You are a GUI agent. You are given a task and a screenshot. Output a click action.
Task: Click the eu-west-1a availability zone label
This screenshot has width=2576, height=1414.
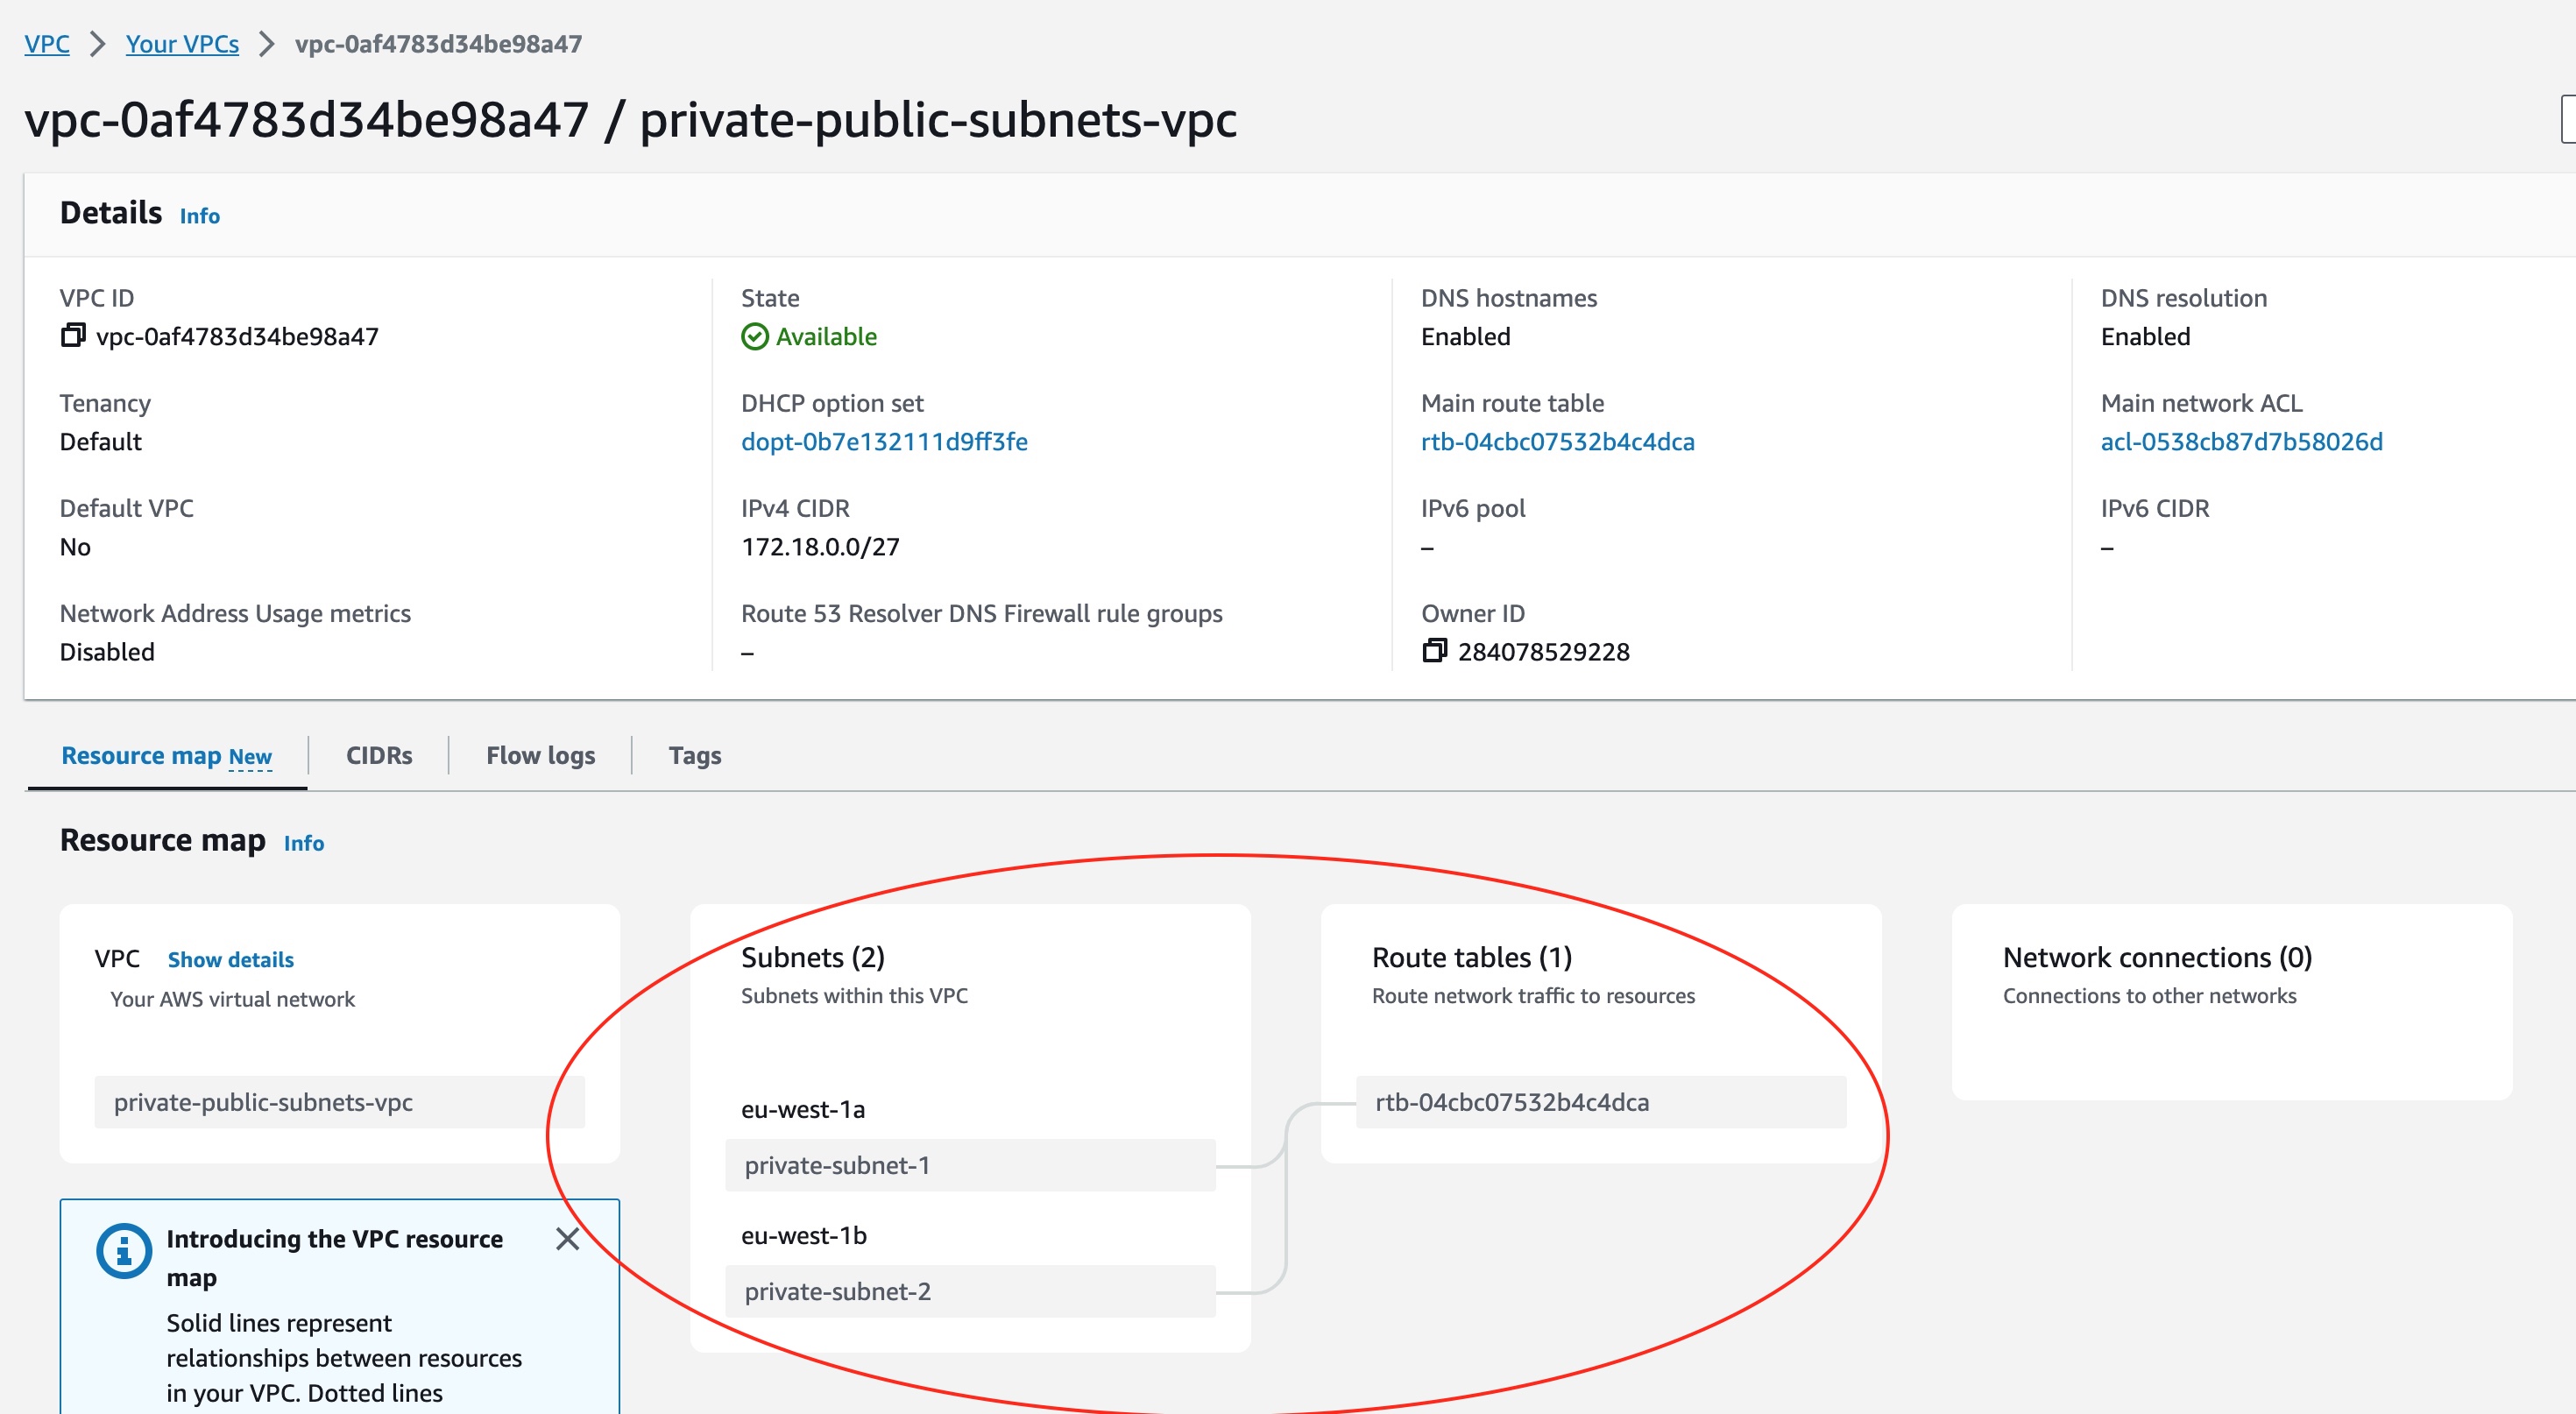click(x=802, y=1110)
